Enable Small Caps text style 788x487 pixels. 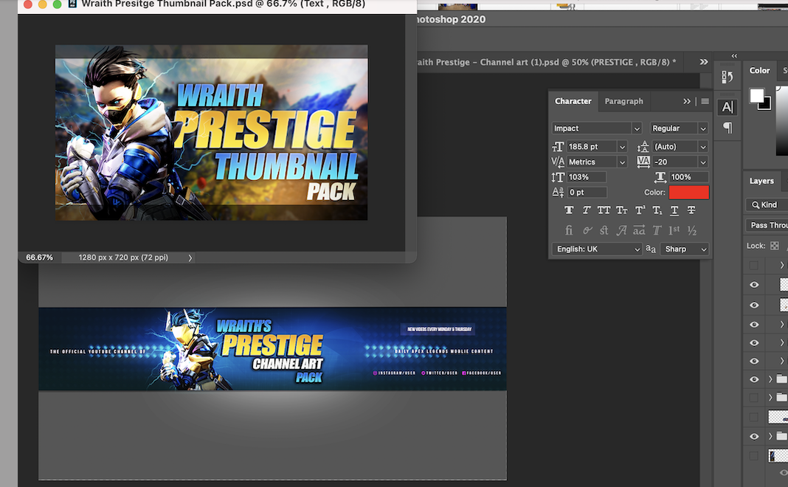pyautogui.click(x=622, y=210)
